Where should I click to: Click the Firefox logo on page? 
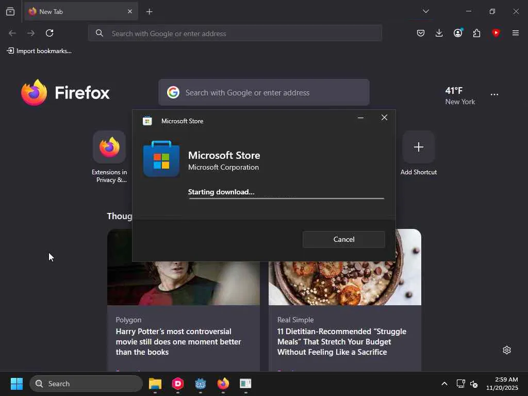[65, 93]
